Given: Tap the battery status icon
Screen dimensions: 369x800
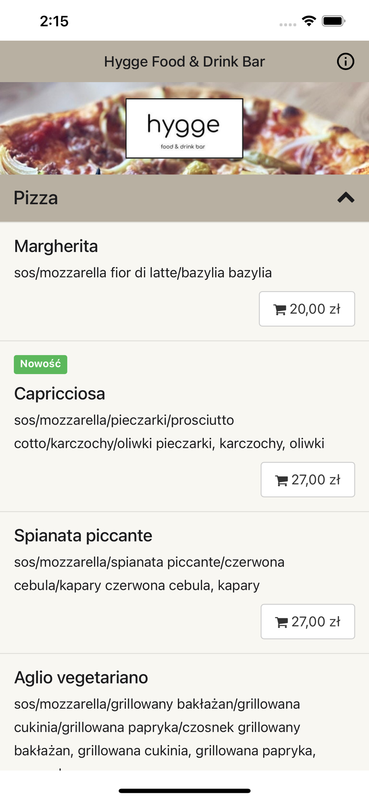Looking at the screenshot, I should pos(333,21).
